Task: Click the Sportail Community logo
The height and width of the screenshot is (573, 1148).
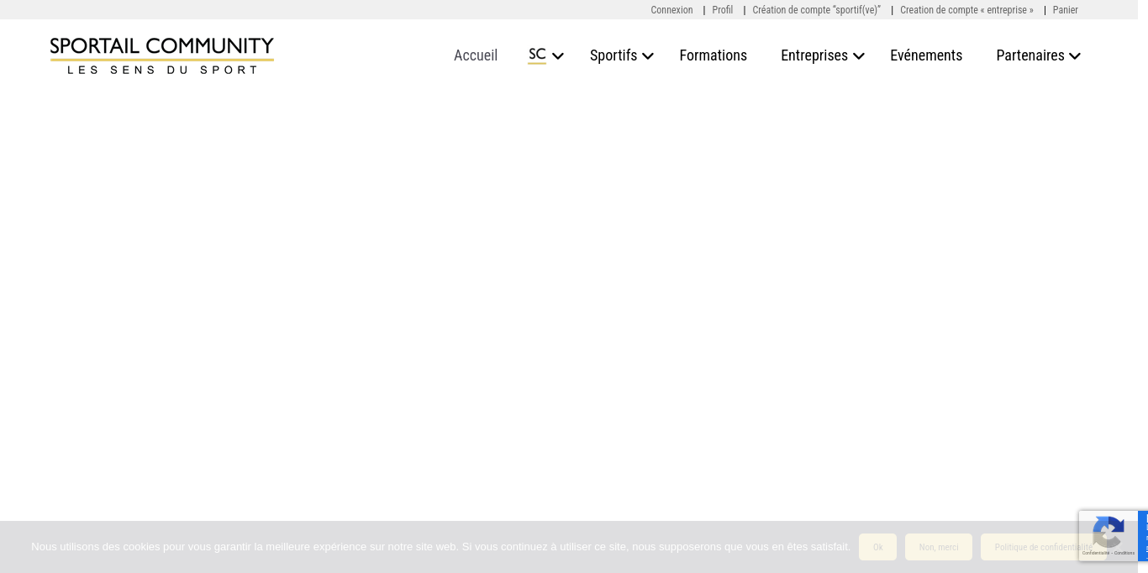Action: 162,55
